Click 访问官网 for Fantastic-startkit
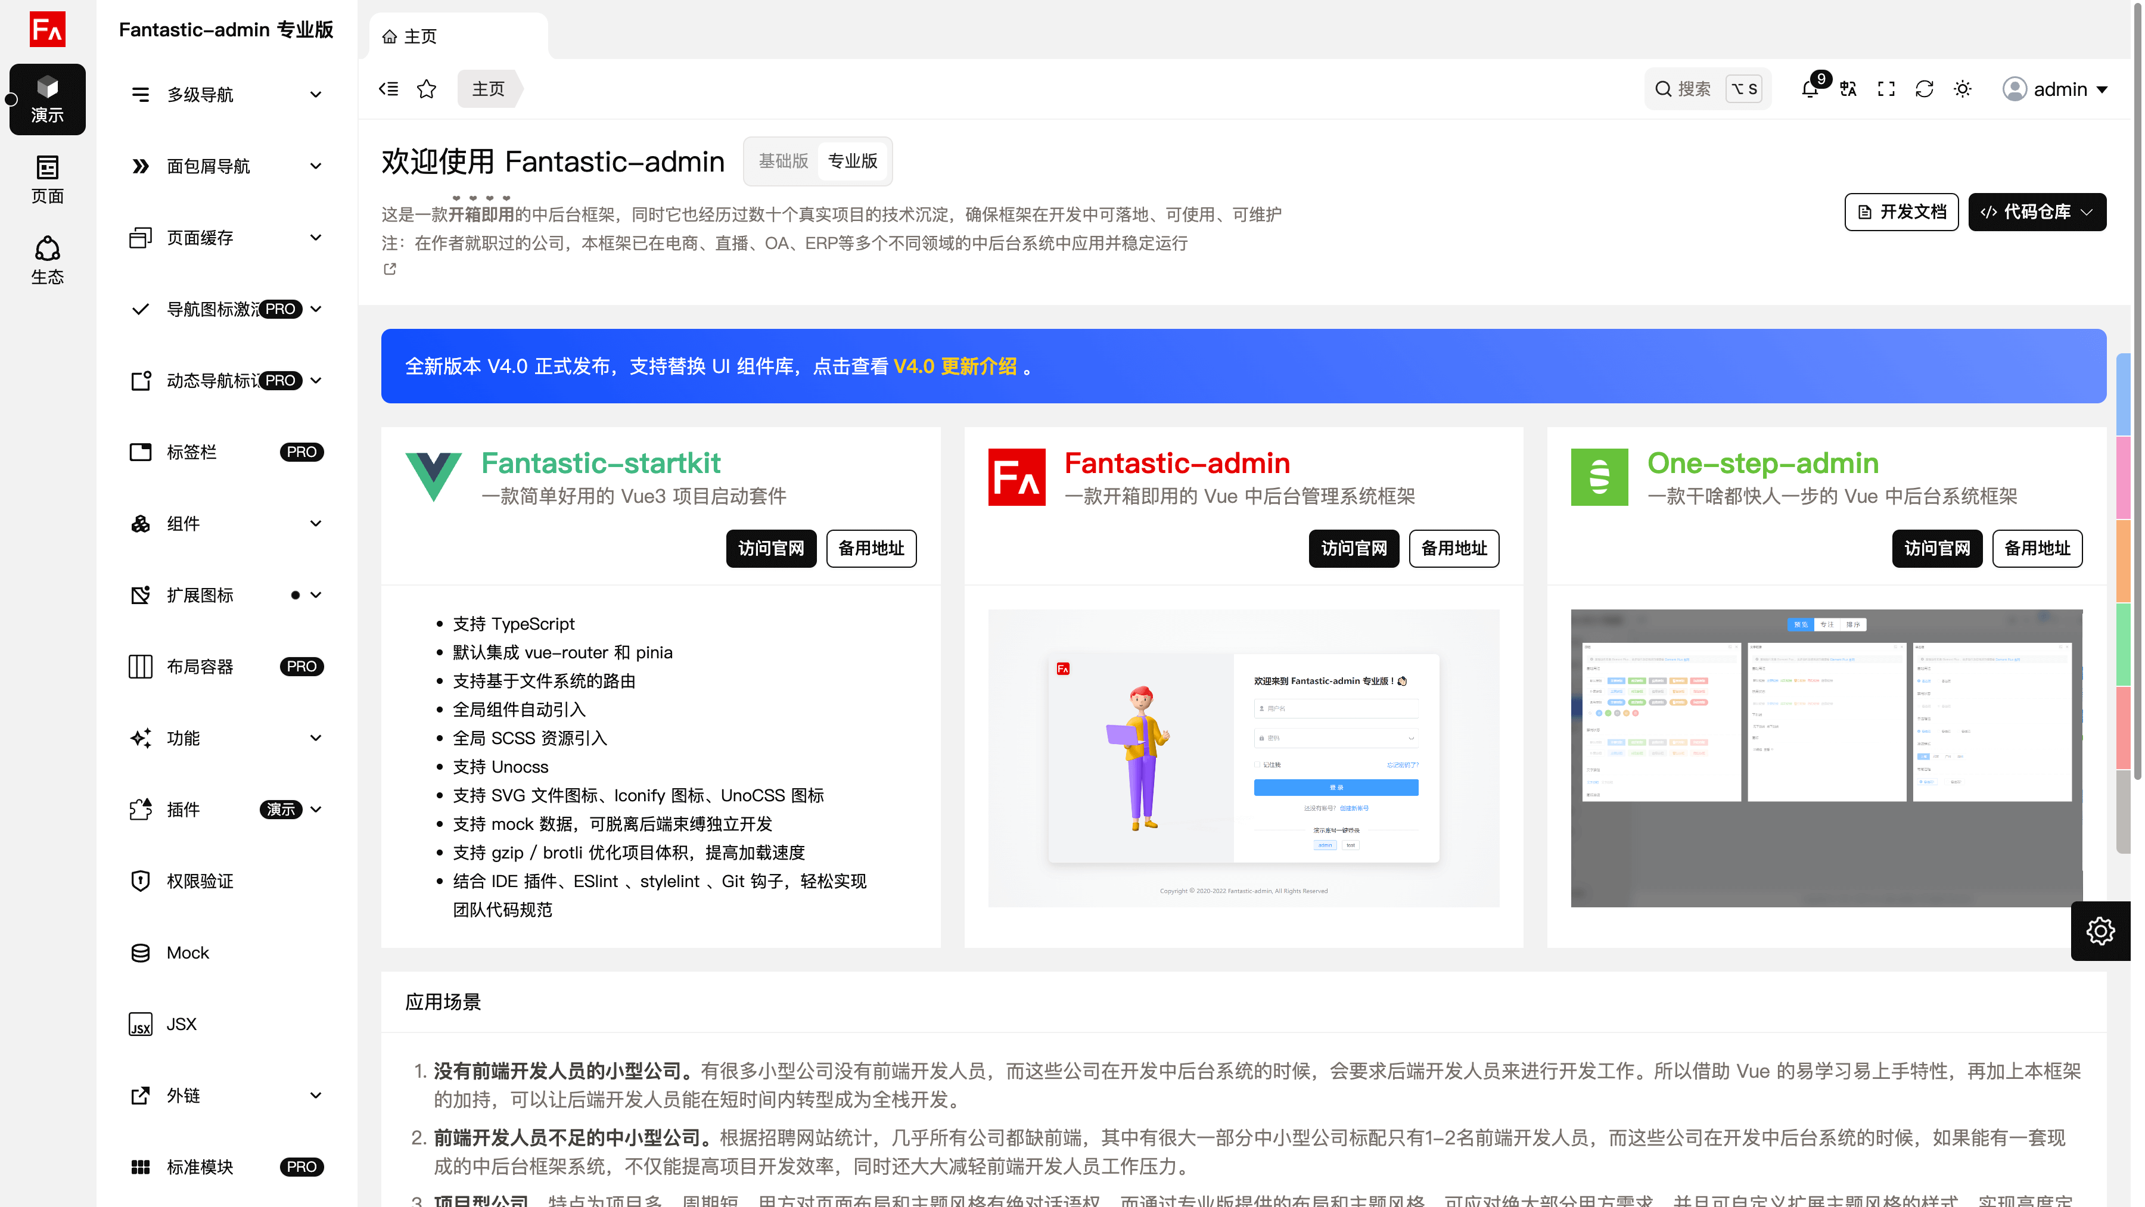This screenshot has height=1207, width=2145. [x=771, y=549]
